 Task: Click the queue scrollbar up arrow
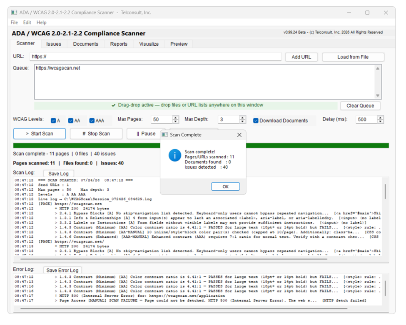point(378,69)
